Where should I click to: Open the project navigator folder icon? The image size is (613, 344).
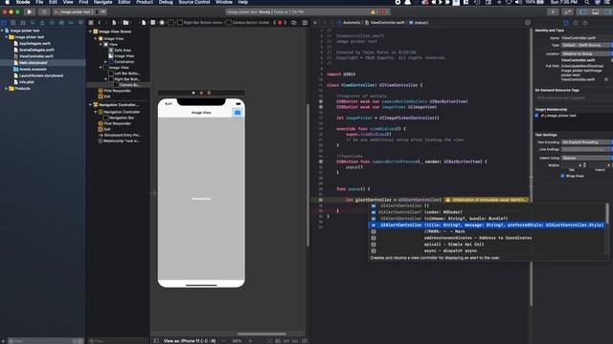click(4, 23)
